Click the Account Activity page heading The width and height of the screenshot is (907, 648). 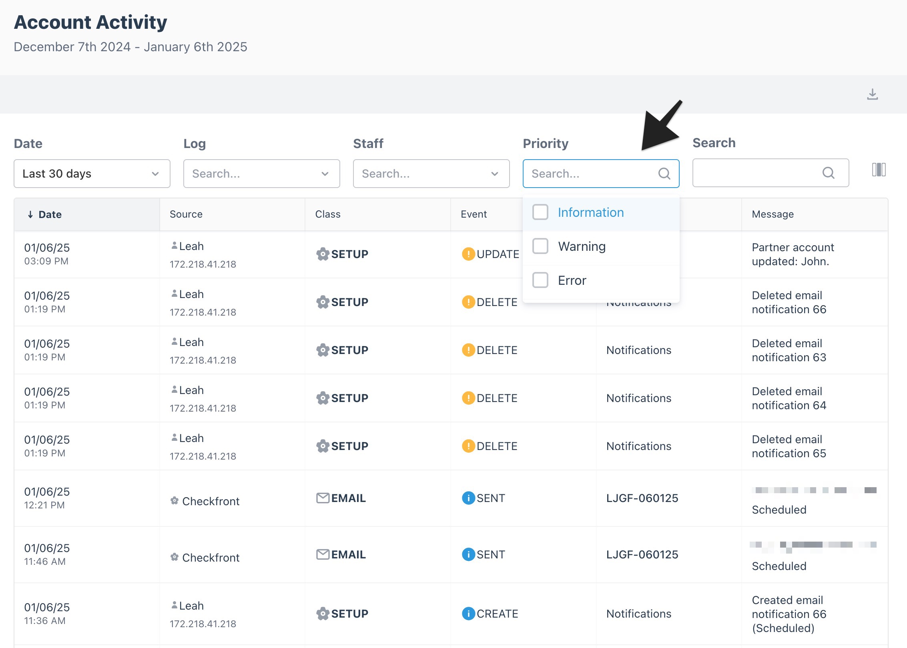90,22
